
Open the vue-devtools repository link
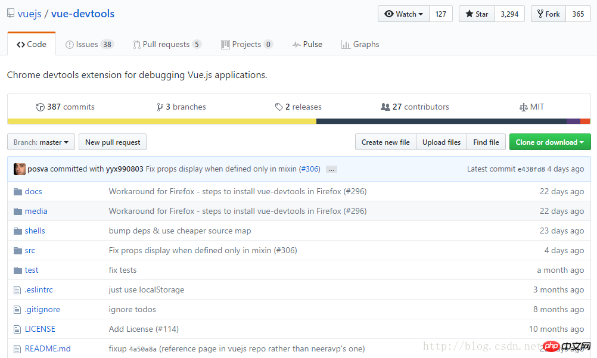click(x=83, y=14)
